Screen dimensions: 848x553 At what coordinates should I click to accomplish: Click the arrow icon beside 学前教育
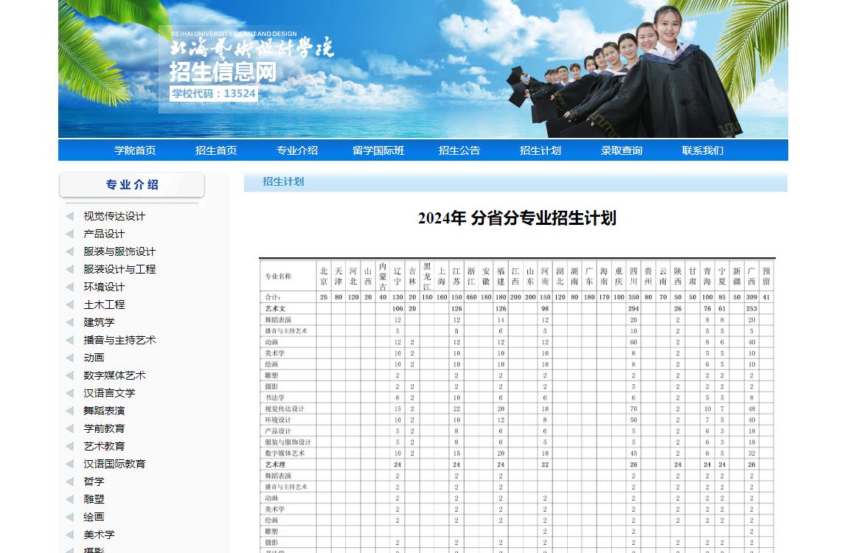70,428
